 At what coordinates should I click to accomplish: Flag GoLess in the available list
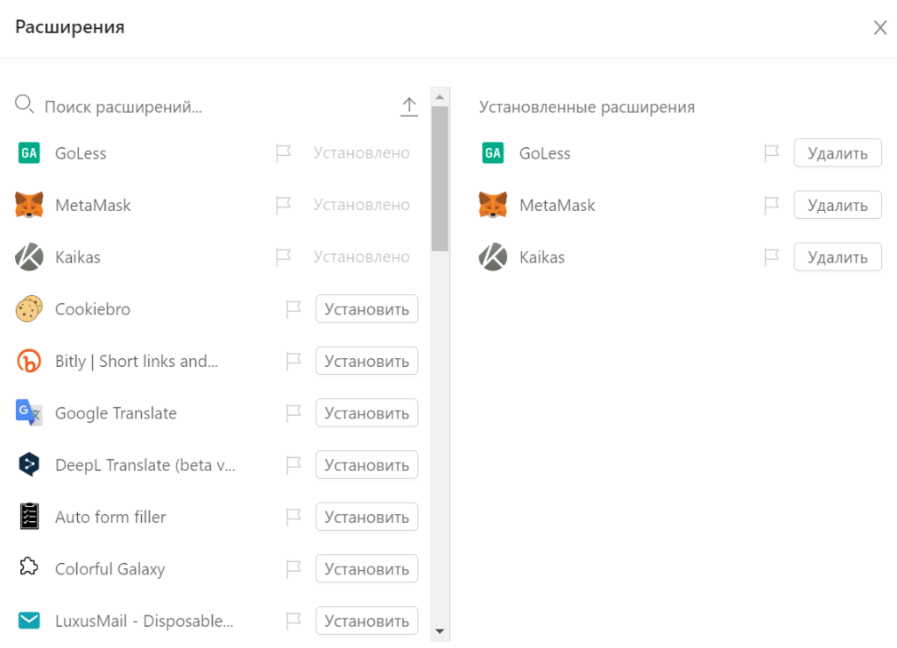(283, 153)
